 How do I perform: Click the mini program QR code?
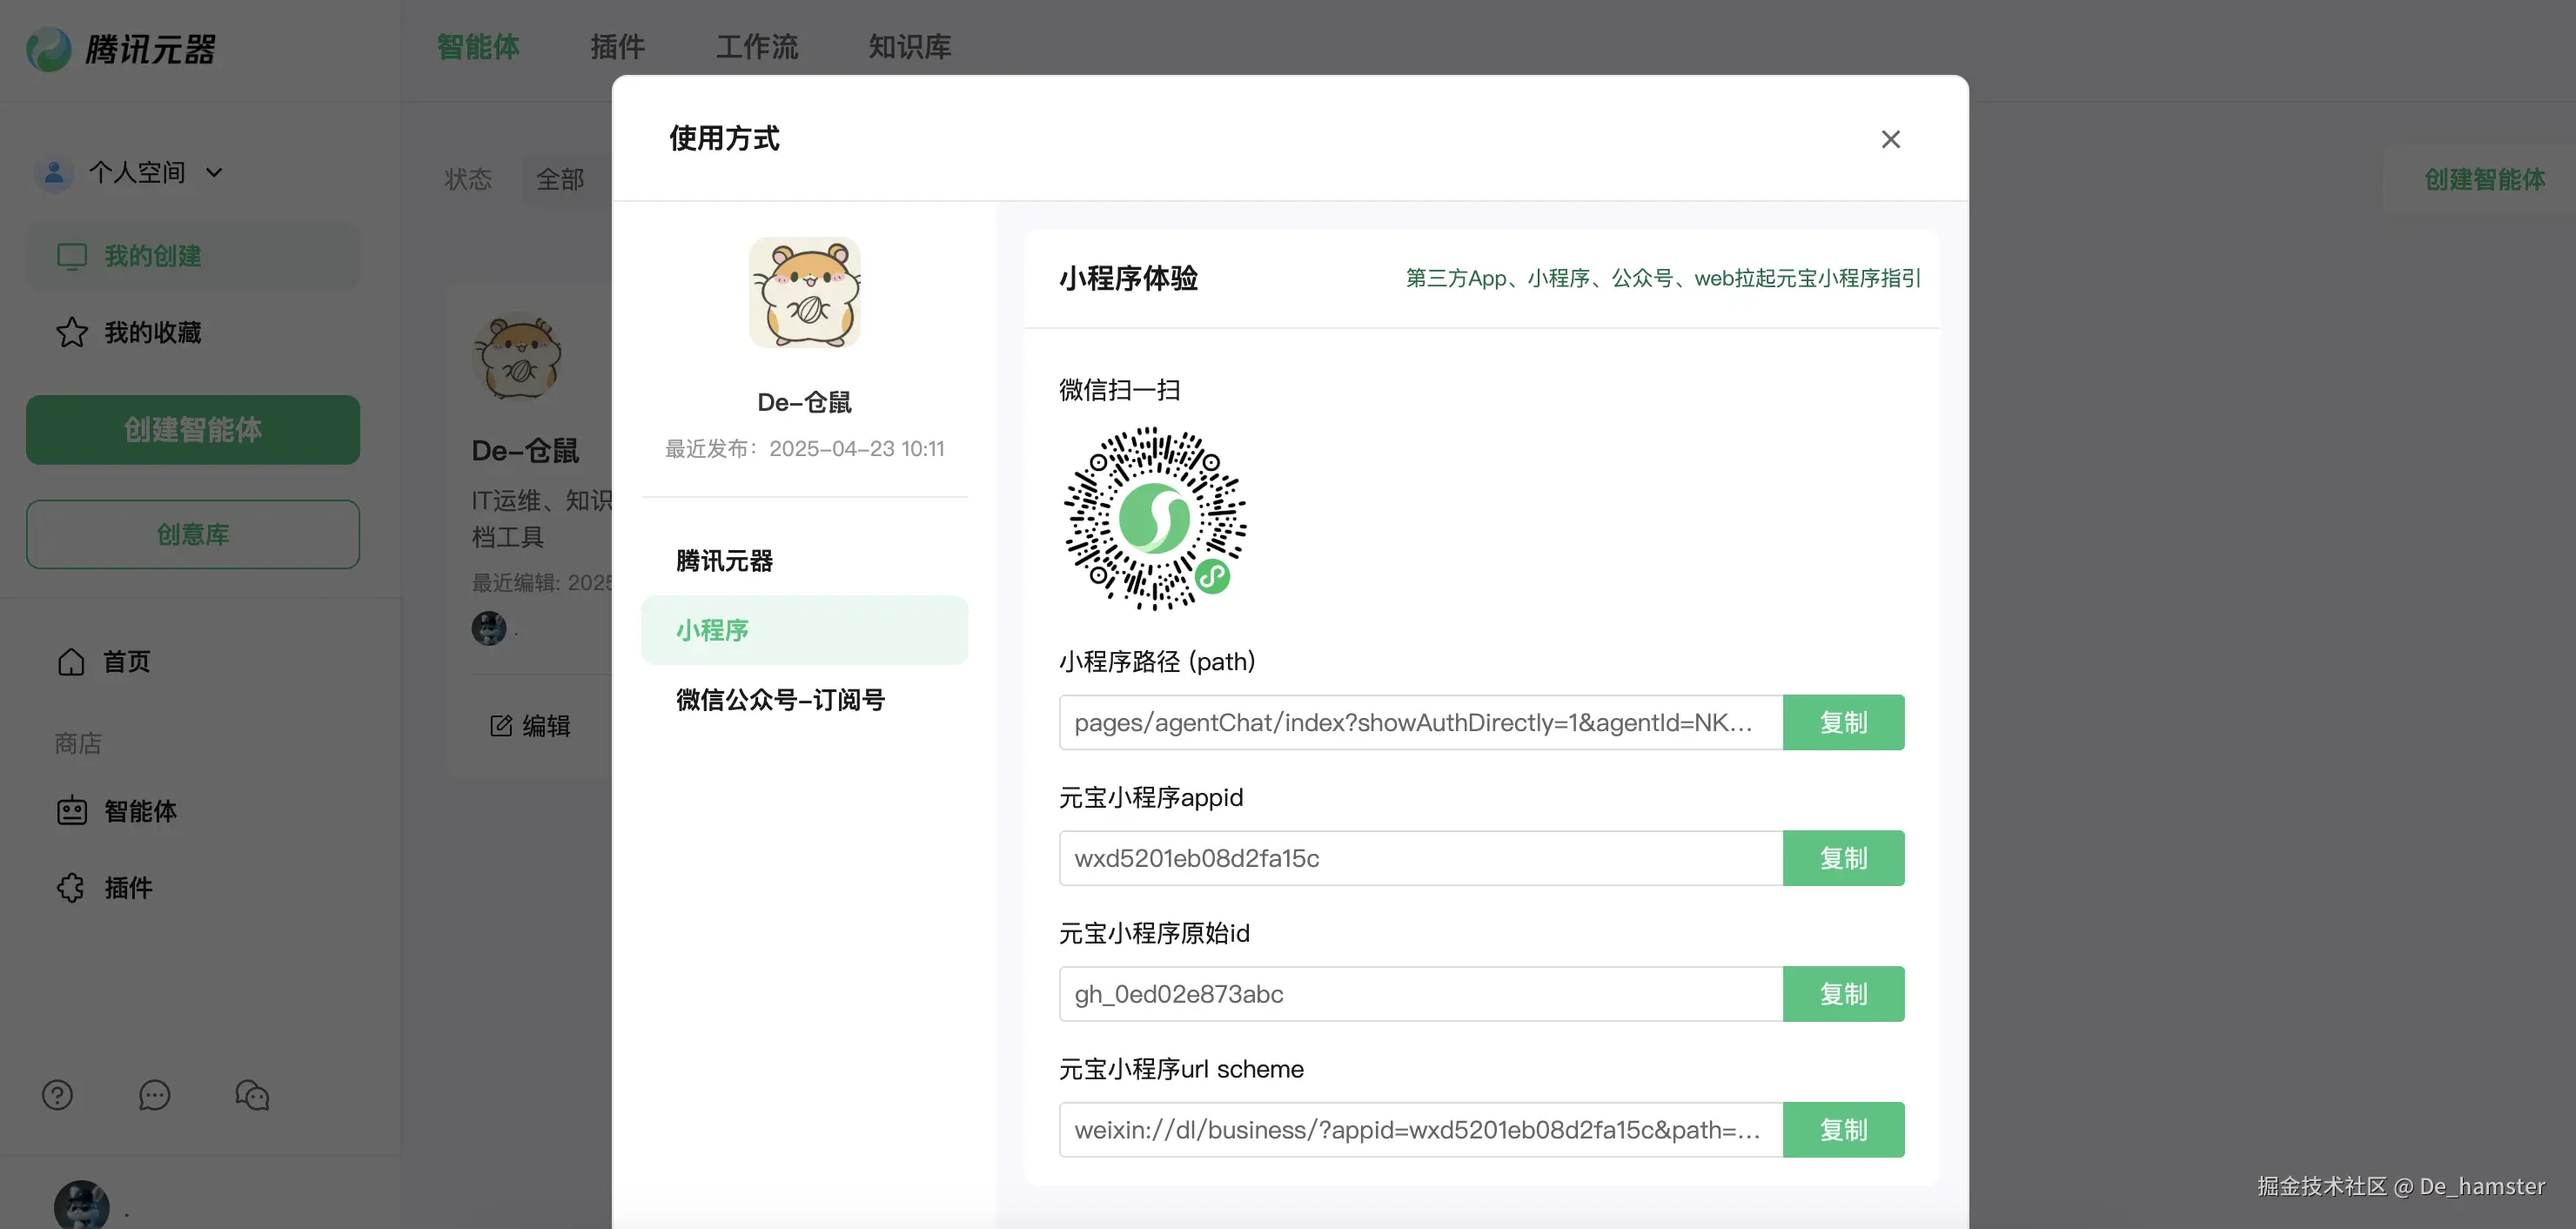coord(1155,518)
